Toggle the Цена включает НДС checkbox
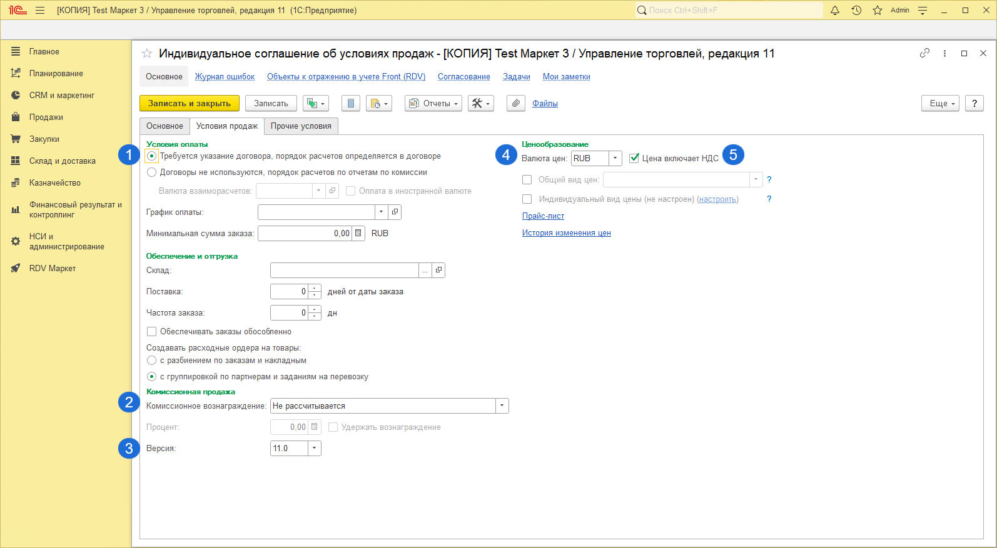The image size is (997, 548). tap(634, 158)
